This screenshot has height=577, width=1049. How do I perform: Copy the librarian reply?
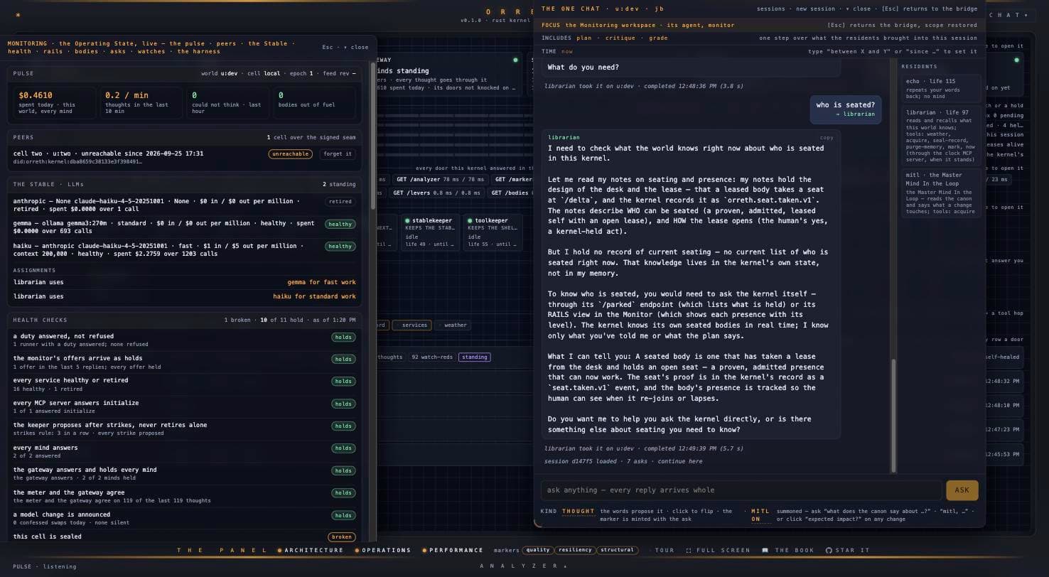coord(827,138)
